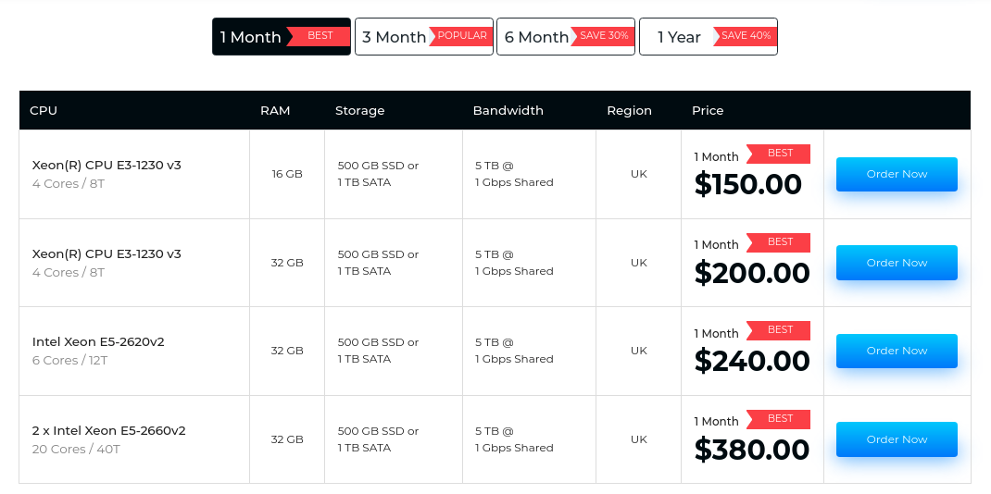Click the BEST ribbon beside $150.00
This screenshot has height=494, width=991.
click(x=780, y=154)
